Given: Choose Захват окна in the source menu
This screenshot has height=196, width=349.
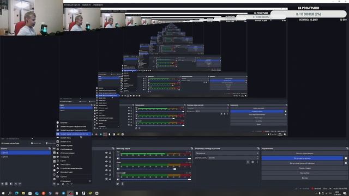Looking at the screenshot, I should [74, 142].
